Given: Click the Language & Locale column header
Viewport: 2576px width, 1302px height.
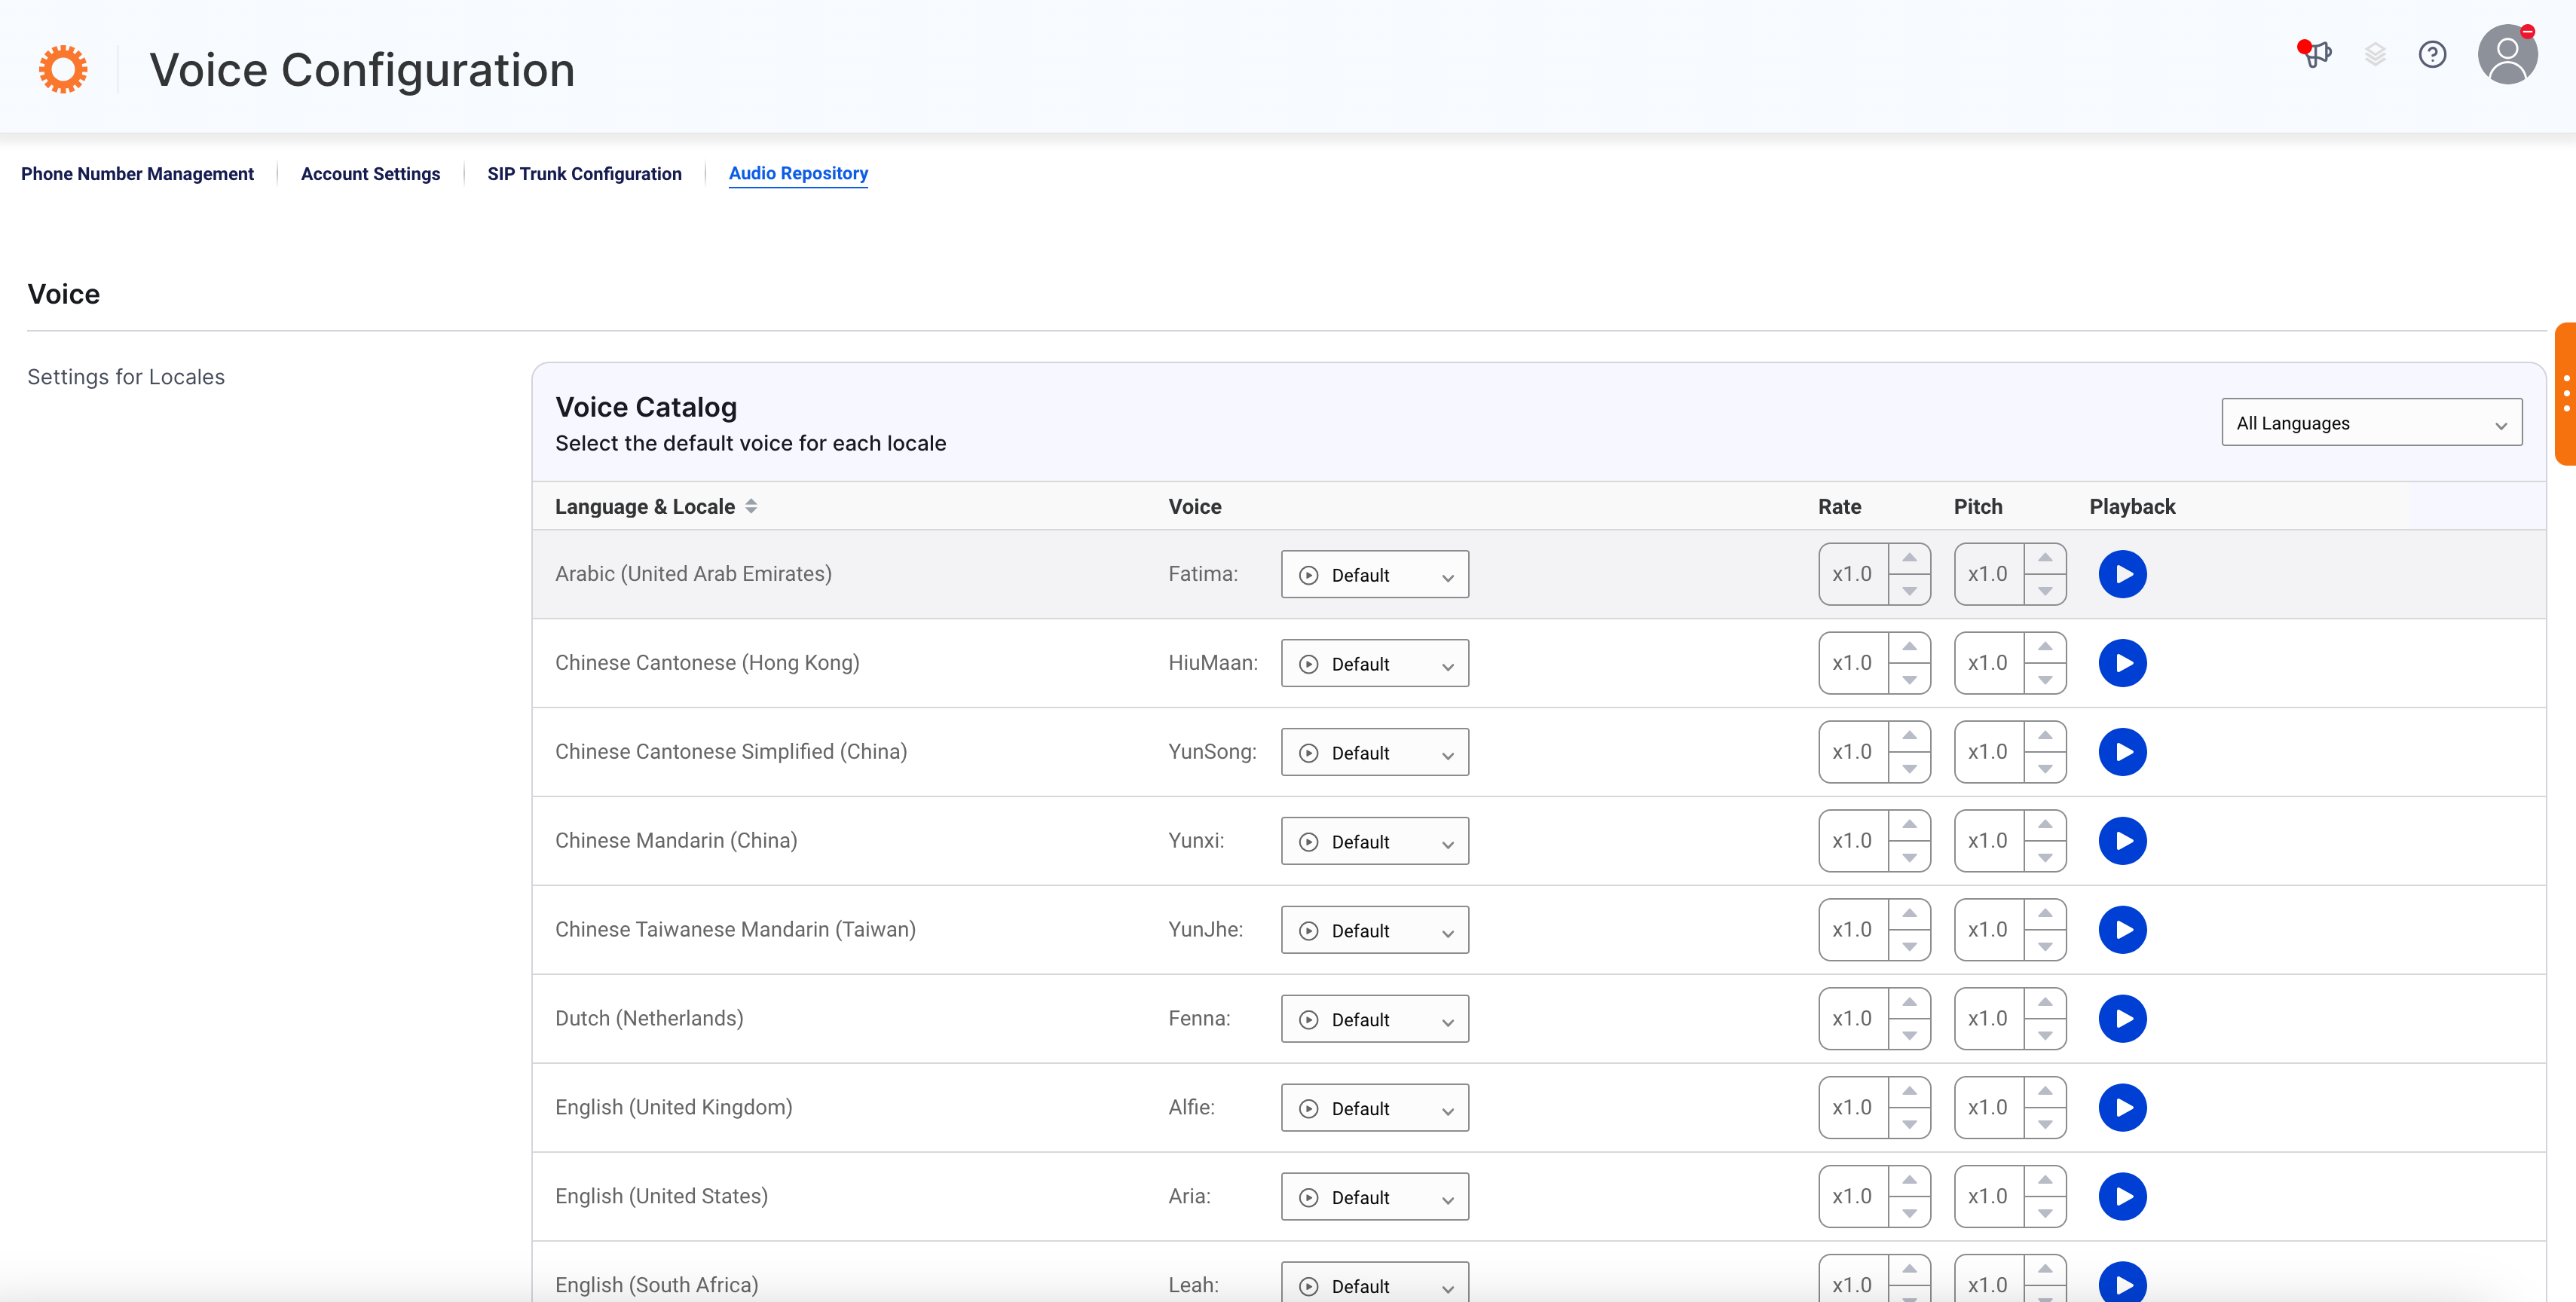Looking at the screenshot, I should (x=645, y=507).
